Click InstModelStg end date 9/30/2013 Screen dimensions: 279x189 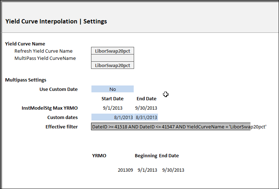tap(146, 108)
